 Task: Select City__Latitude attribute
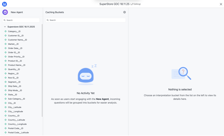coord(15,107)
